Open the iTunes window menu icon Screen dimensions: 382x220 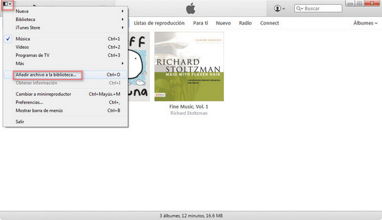pos(7,4)
